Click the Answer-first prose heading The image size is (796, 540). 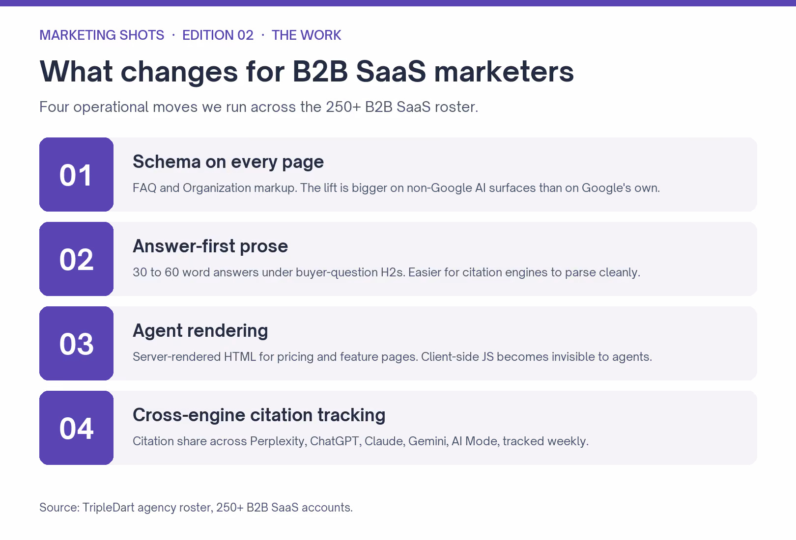click(210, 246)
